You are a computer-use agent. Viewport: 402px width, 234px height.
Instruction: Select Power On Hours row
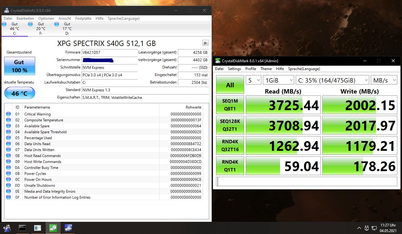click(104, 180)
